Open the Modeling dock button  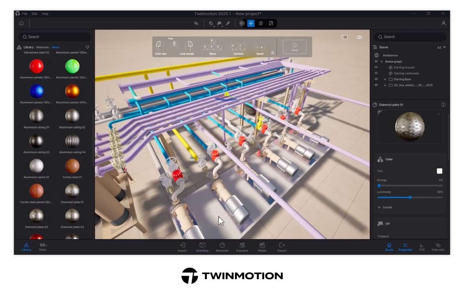(x=202, y=247)
